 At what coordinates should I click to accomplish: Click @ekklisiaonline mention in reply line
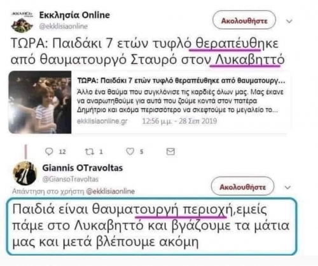point(111,191)
